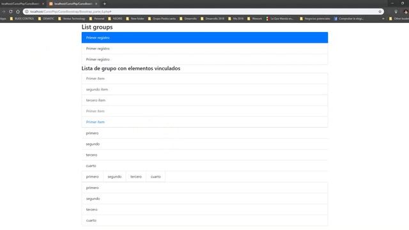Viewport: 409px width, 230px height.
Task: Select segundo in the horizontal list group
Action: [114, 176]
